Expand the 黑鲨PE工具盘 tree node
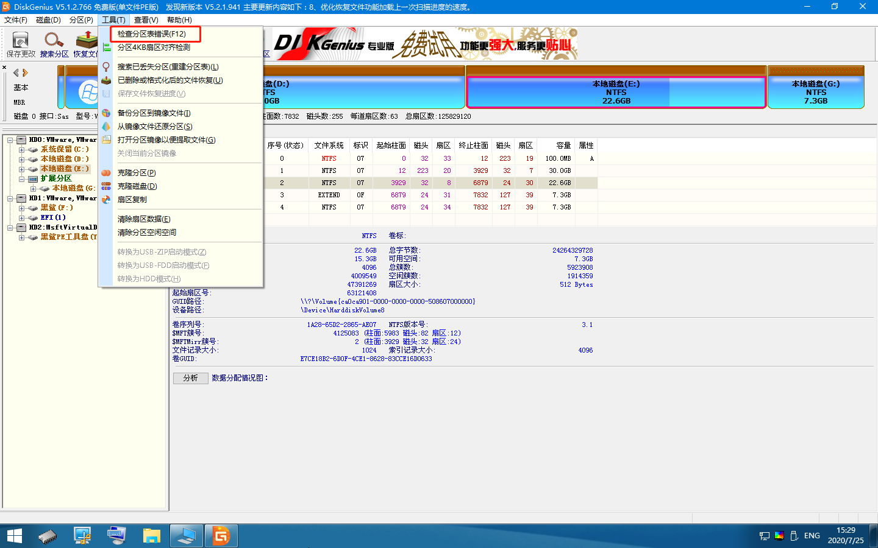Screen dimensions: 878x548 [21, 237]
